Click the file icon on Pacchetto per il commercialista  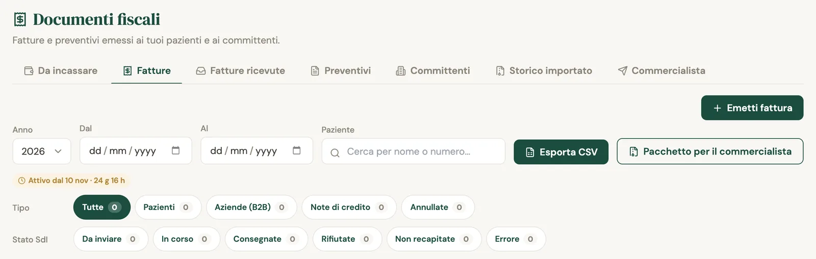click(633, 151)
